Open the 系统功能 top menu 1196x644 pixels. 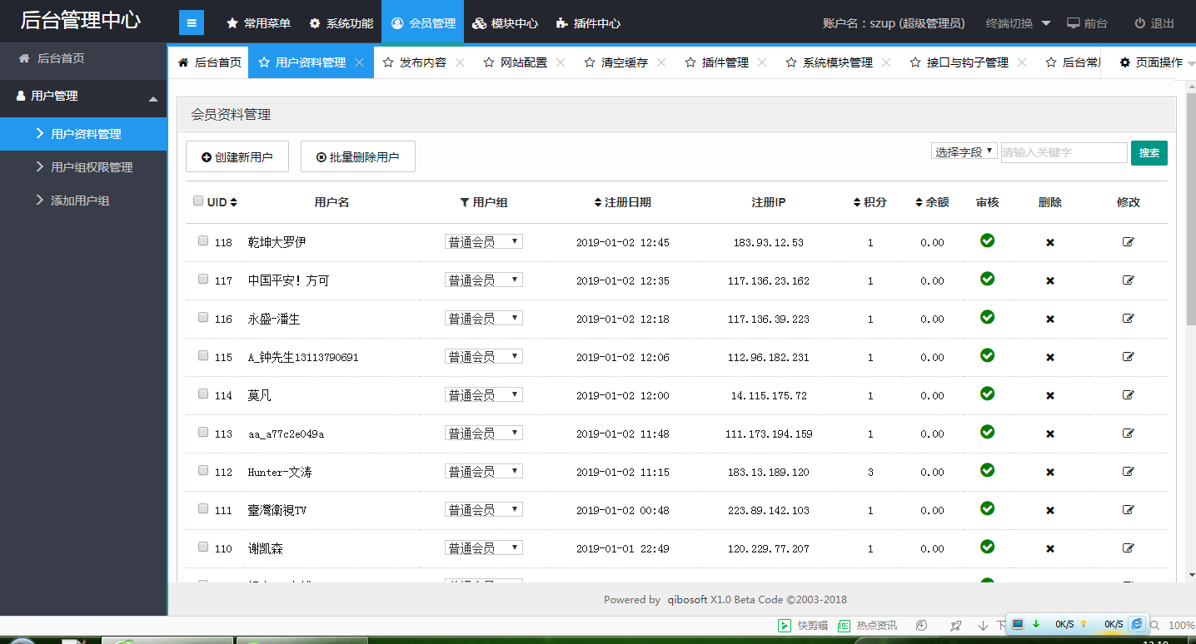coord(341,23)
